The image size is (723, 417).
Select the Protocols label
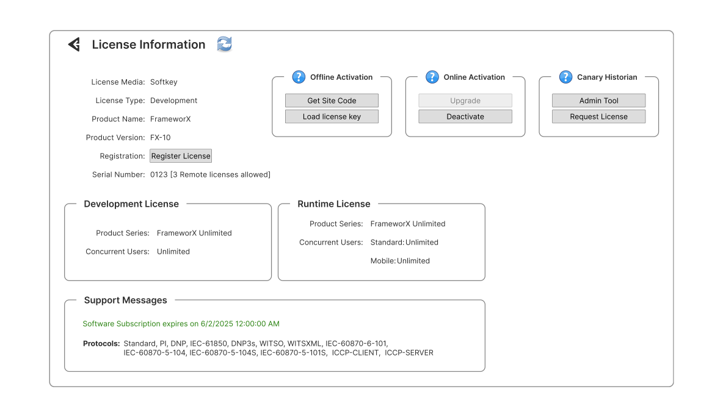(101, 343)
